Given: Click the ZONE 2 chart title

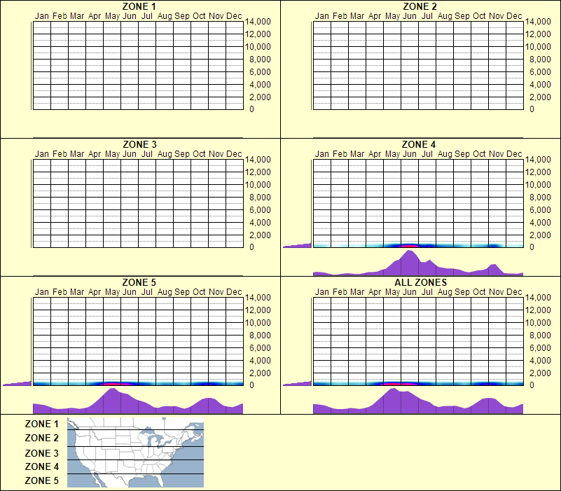Looking at the screenshot, I should (x=420, y=6).
